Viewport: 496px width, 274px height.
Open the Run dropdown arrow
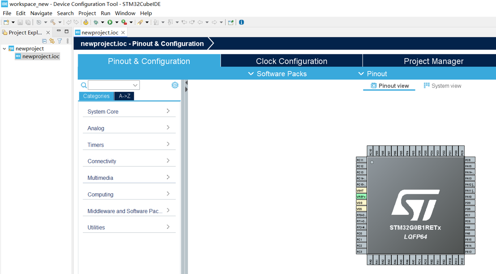click(117, 22)
